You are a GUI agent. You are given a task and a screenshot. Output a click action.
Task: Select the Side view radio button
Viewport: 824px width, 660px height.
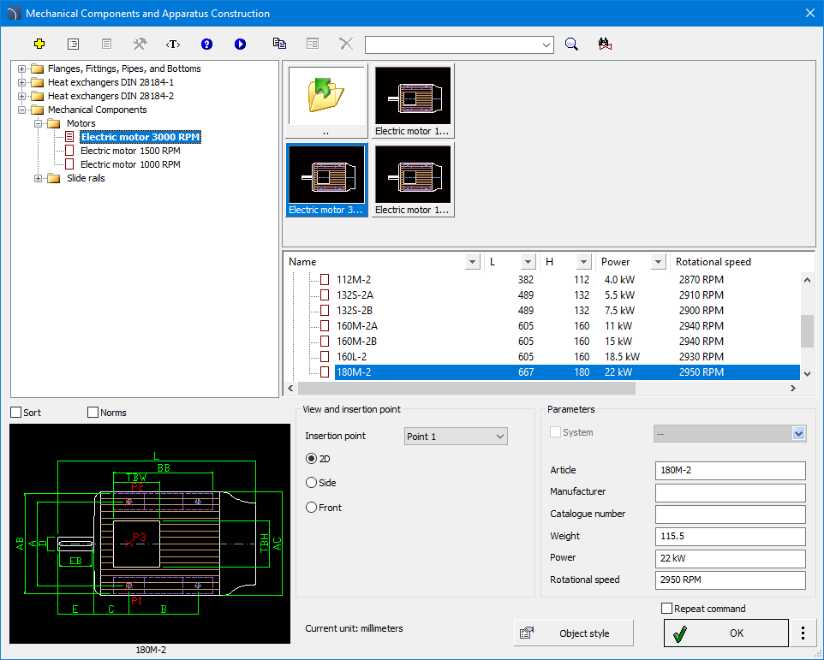[x=311, y=483]
